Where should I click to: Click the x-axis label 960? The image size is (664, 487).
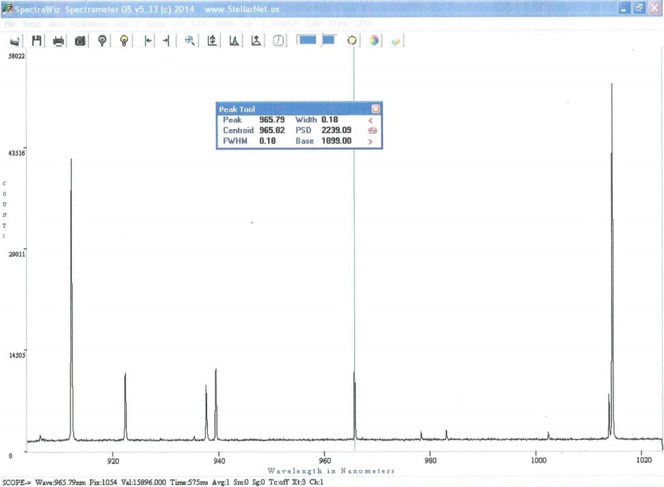tap(324, 460)
